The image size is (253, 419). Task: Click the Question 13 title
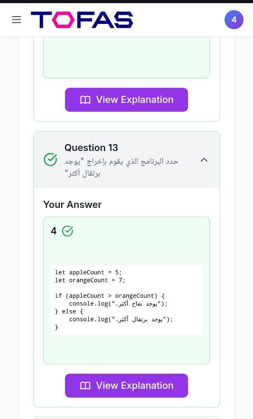91,148
